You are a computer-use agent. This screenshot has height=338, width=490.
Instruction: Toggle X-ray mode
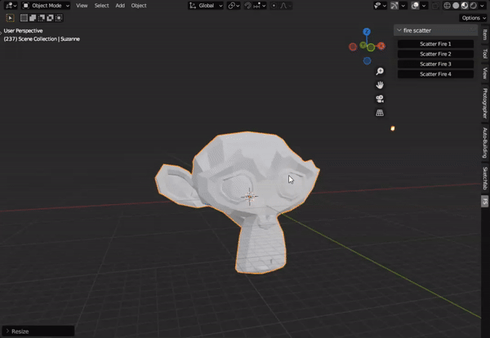tap(435, 6)
